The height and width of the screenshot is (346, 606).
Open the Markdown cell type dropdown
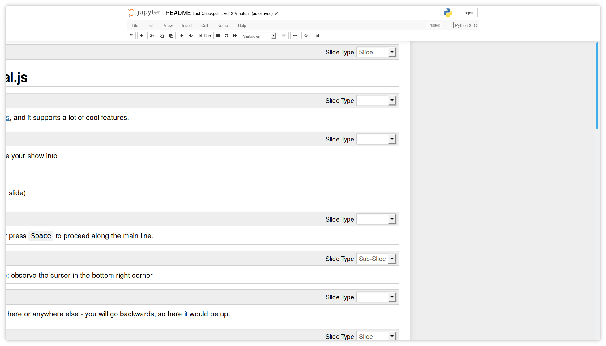coord(258,36)
